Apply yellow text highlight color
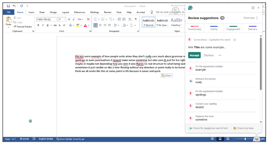The height and width of the screenshot is (144, 268). pos(78,25)
